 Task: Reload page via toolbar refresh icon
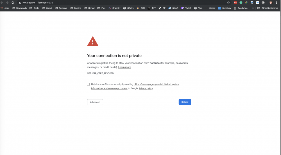(13, 3)
